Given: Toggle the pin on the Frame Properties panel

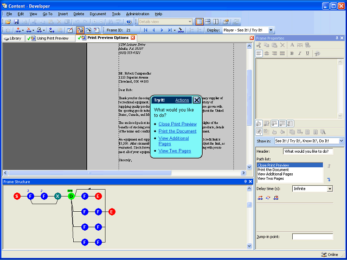Looking at the screenshot, I should 337,38.
